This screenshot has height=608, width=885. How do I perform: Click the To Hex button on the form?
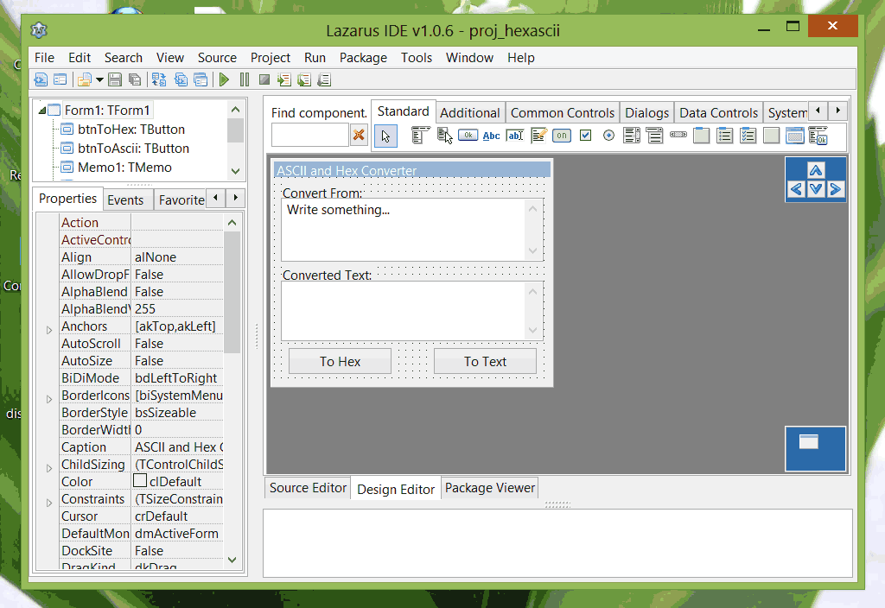click(x=340, y=362)
